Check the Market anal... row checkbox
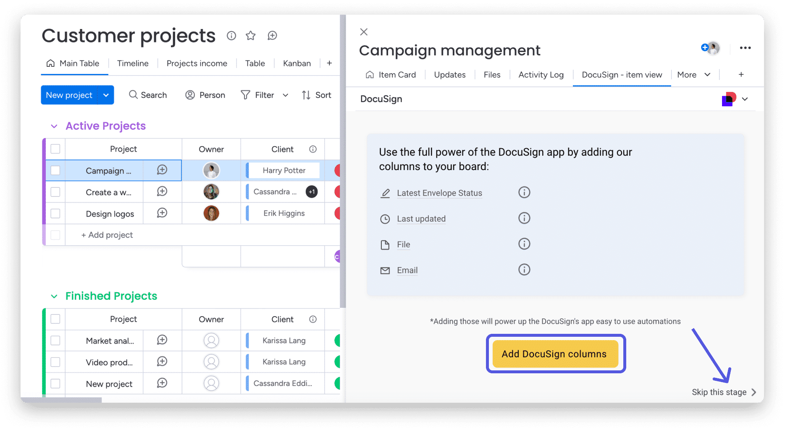 [x=55, y=341]
